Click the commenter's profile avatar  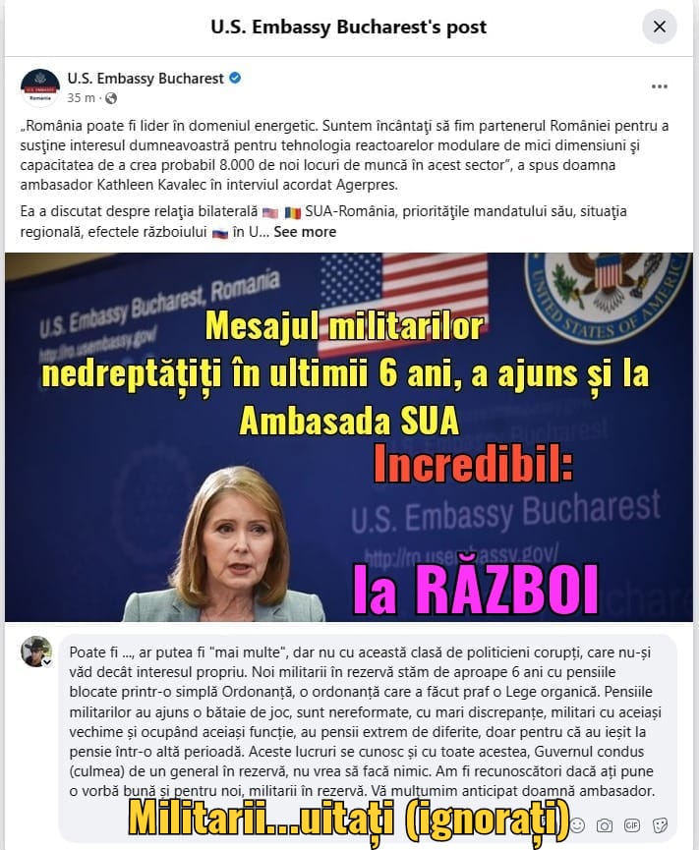pyautogui.click(x=36, y=652)
